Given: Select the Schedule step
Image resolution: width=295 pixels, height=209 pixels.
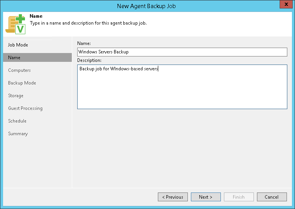Looking at the screenshot, I should (x=17, y=121).
